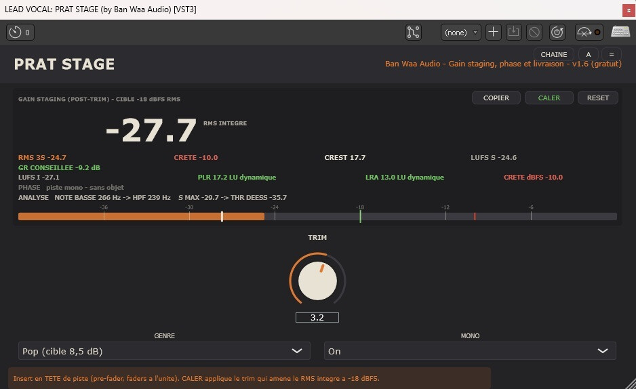Click the green CALER button

(x=549, y=98)
